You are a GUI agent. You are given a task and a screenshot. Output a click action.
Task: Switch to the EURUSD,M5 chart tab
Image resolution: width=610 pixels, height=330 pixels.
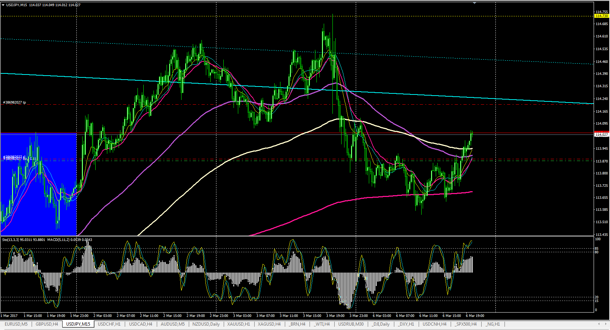16,324
